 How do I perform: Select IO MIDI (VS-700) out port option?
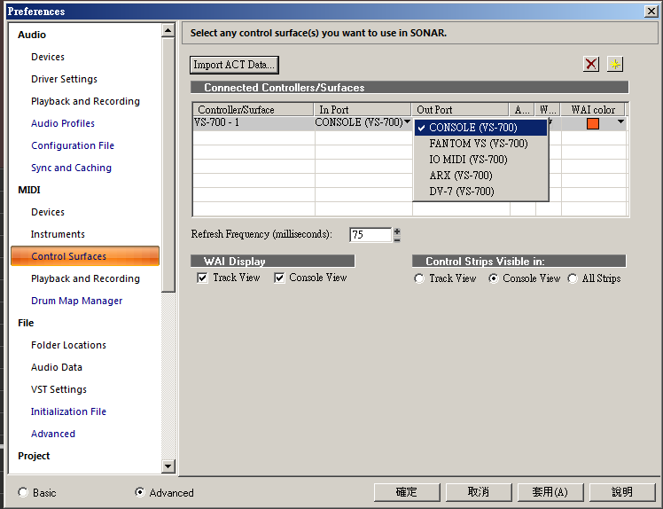[x=468, y=160]
